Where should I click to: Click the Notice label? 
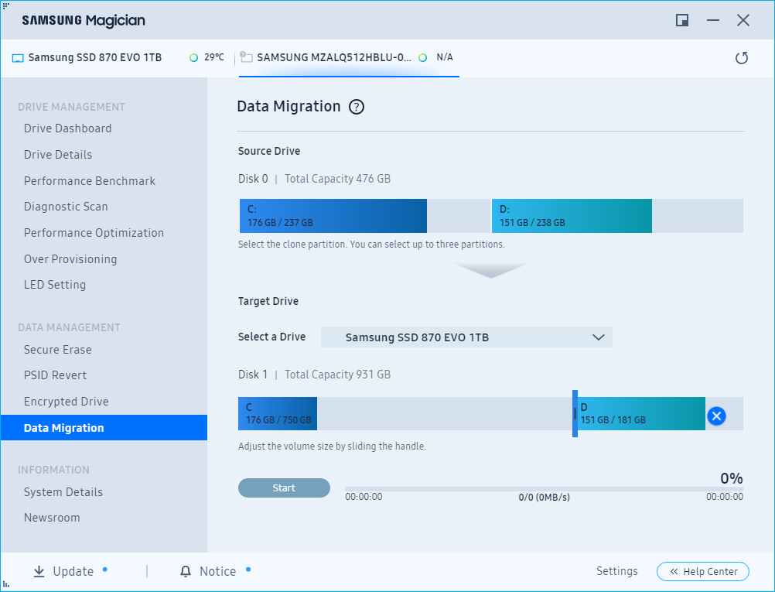217,572
